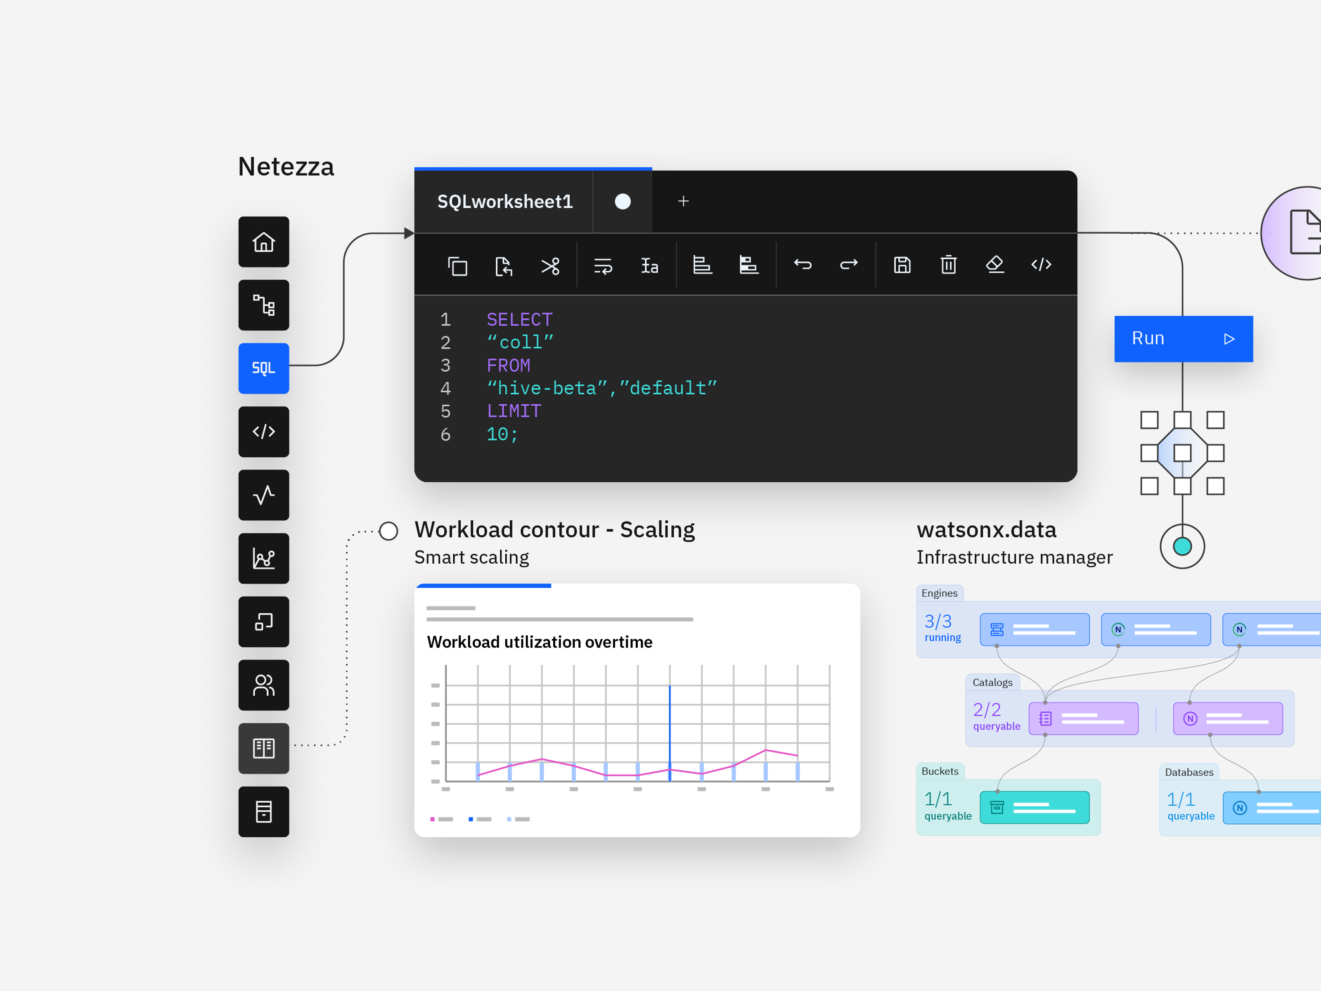1321x991 pixels.
Task: Run the SQL query
Action: tap(1184, 339)
